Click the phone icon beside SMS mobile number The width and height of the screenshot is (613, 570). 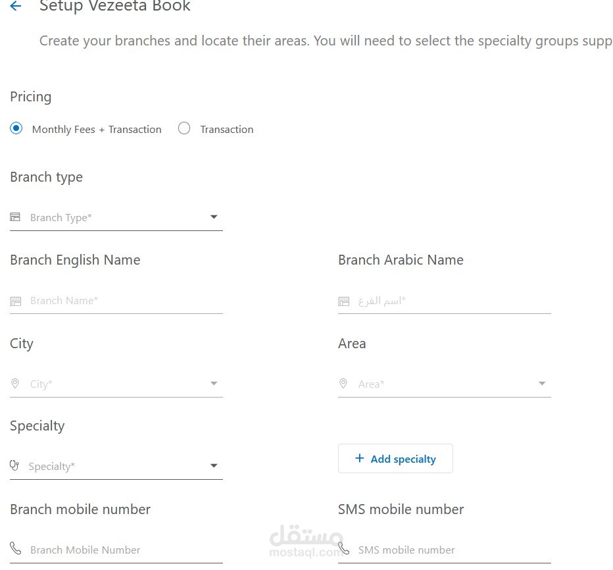[x=343, y=549]
